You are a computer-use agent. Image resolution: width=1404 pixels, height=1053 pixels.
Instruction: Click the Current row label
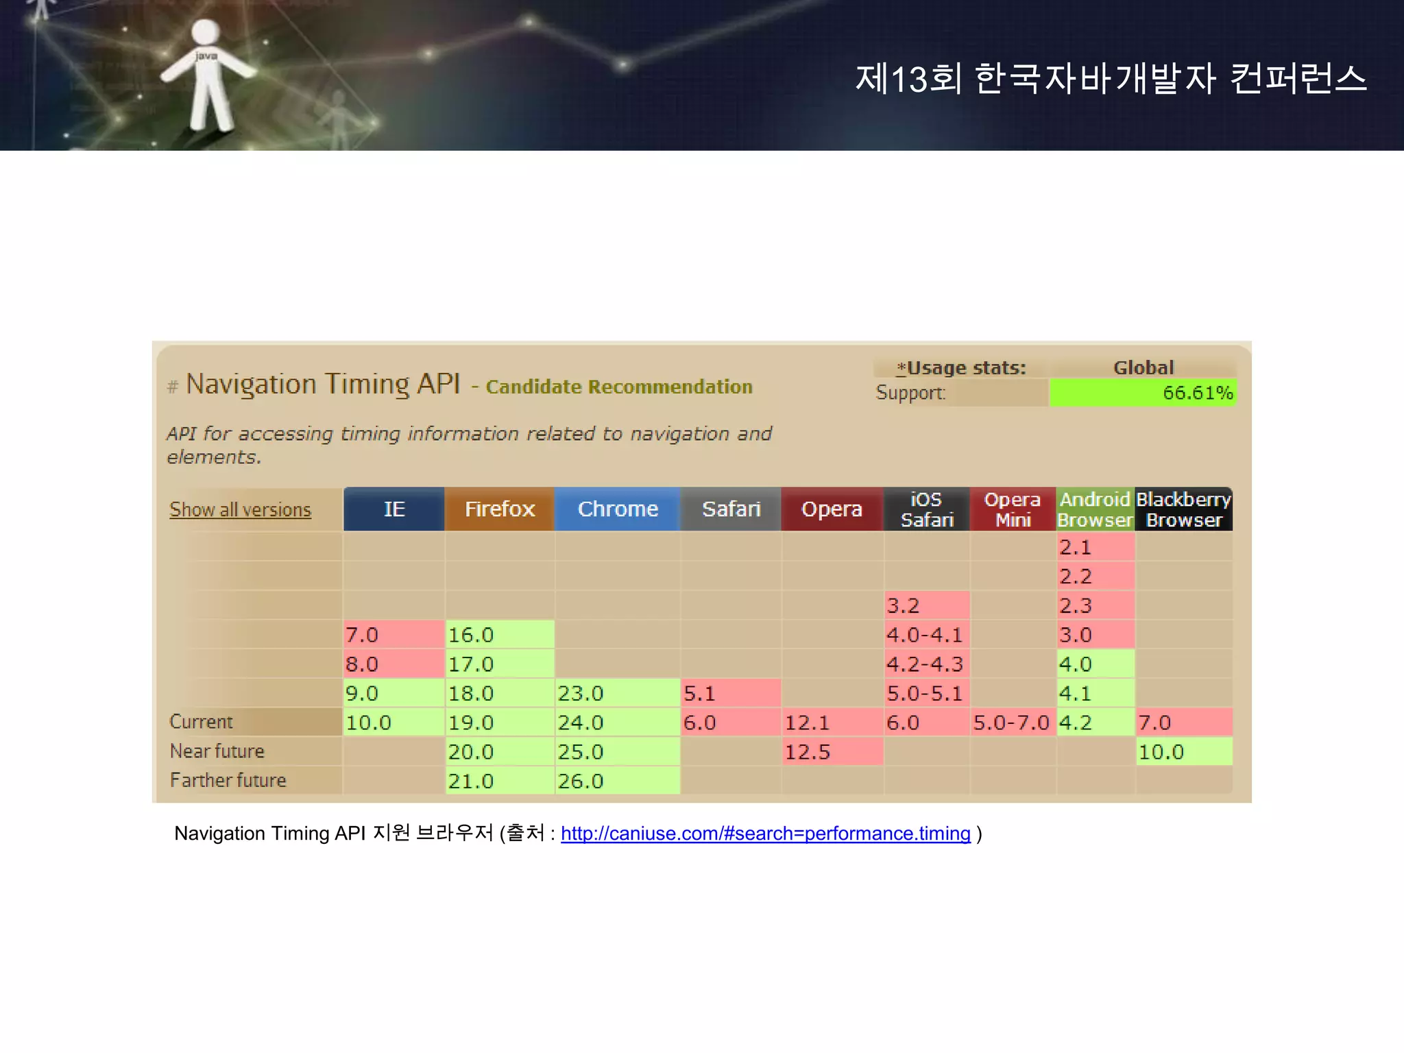[x=201, y=722]
